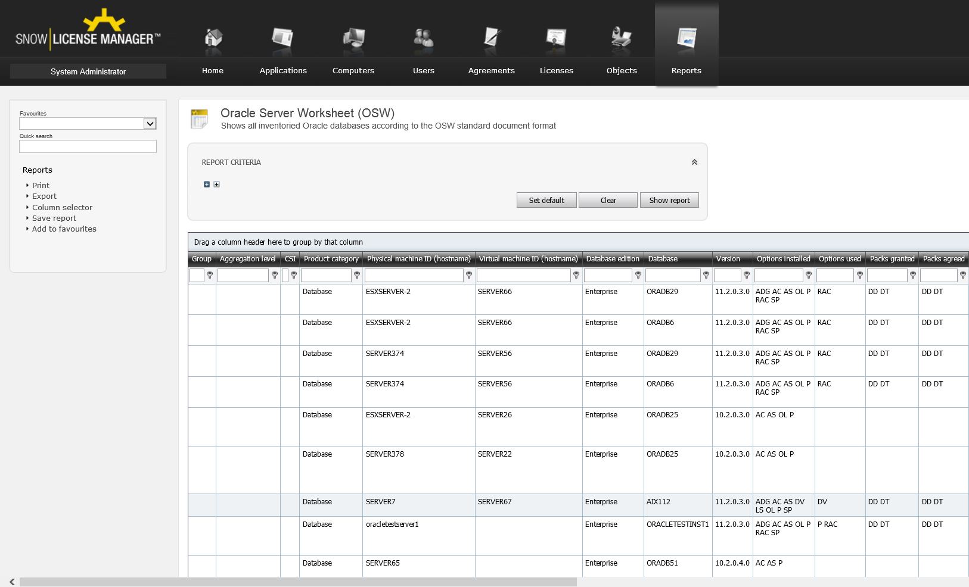Click the System Administrator label
Screen dimensions: 969x587
tap(88, 71)
